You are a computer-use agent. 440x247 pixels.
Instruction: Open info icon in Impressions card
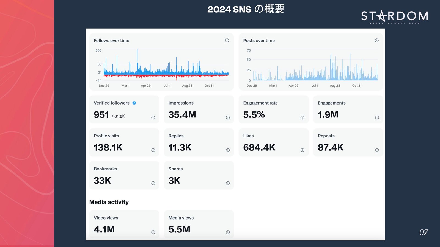click(x=228, y=117)
